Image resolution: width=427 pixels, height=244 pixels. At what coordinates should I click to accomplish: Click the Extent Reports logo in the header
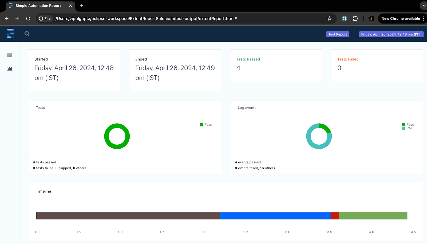(x=11, y=34)
